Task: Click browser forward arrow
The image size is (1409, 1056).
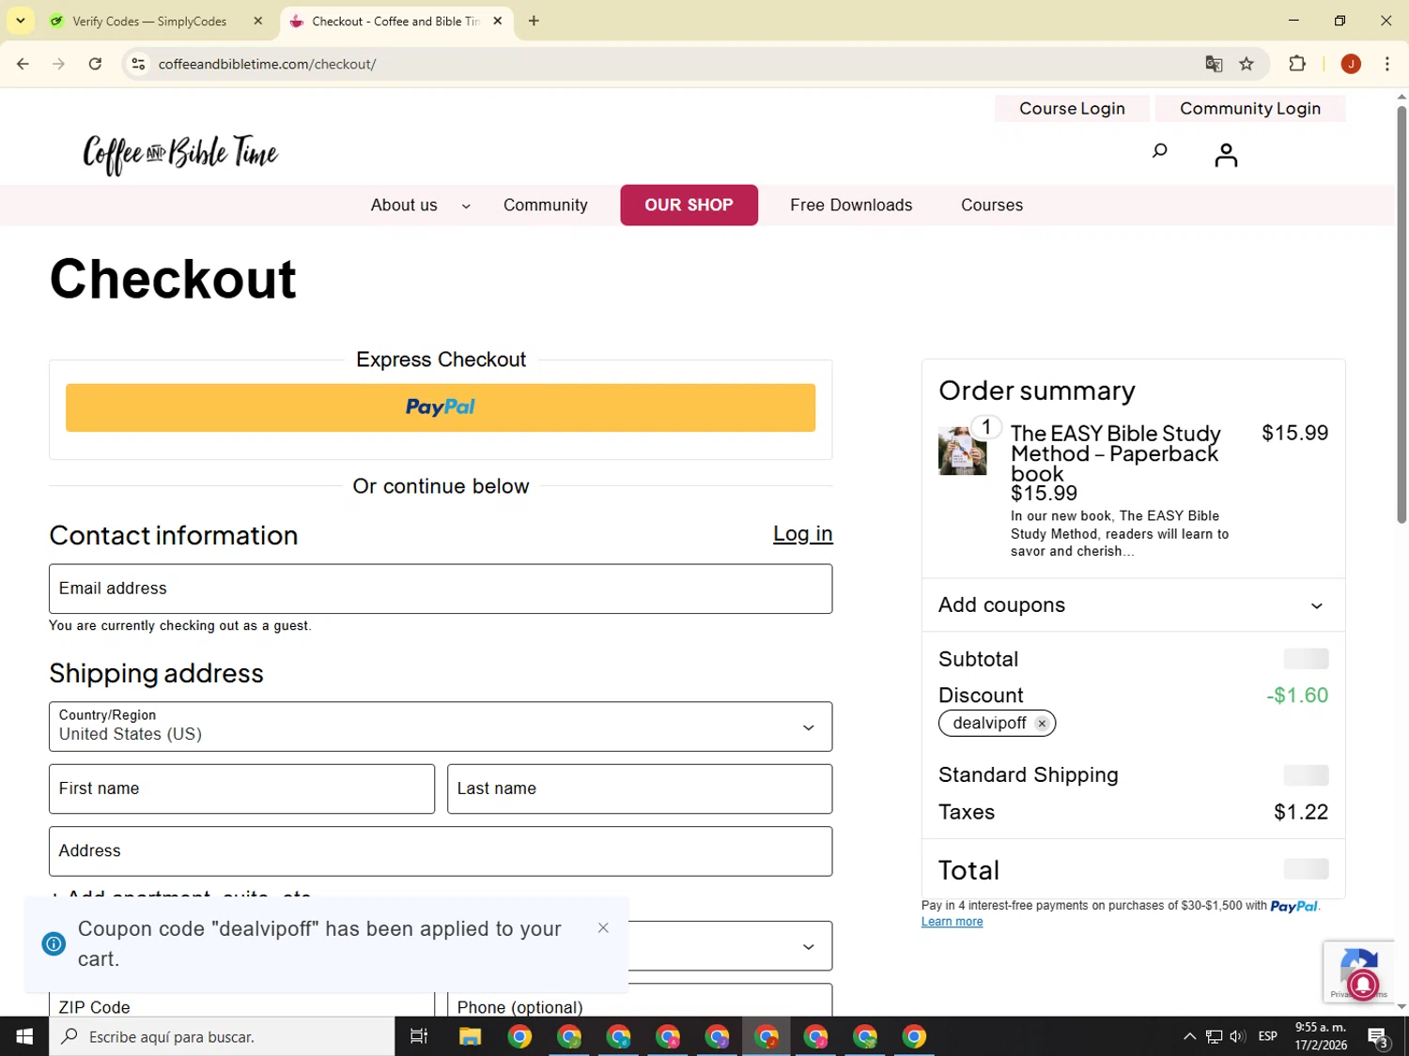Action: (x=58, y=64)
